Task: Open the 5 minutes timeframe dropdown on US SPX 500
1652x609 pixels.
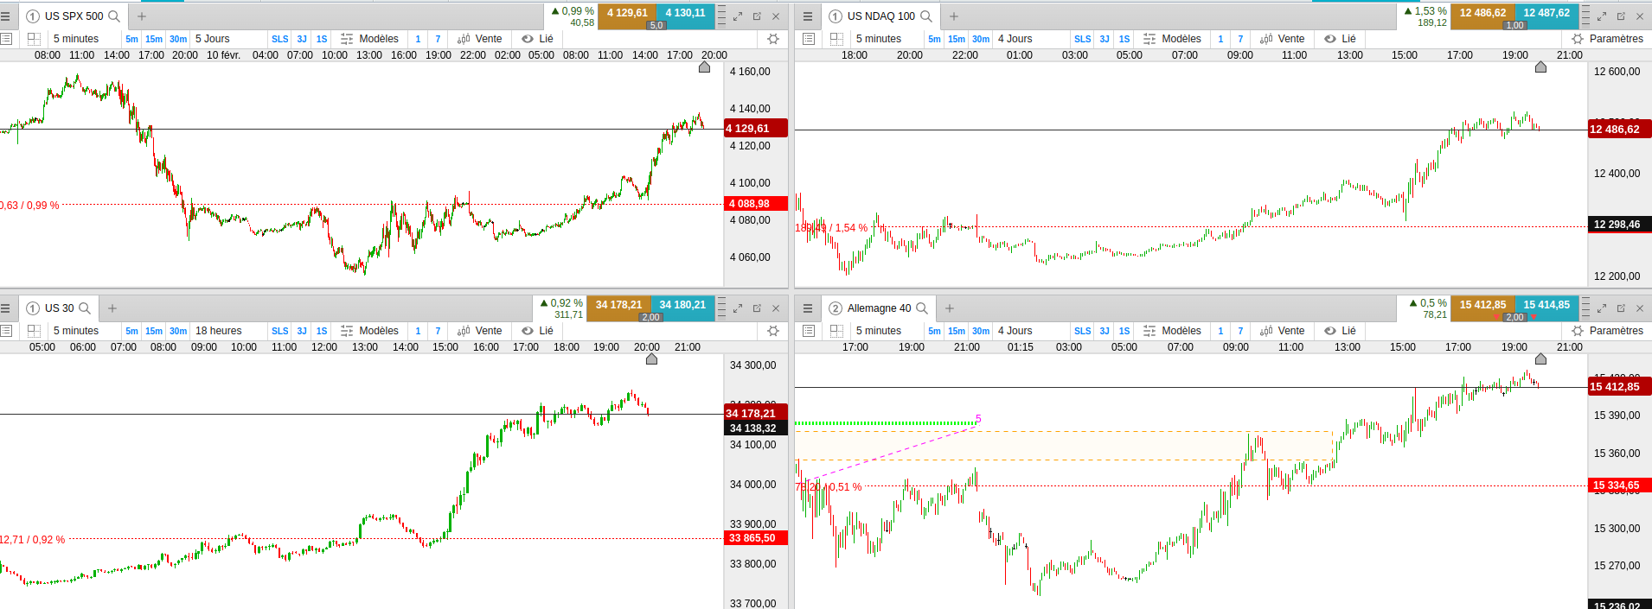Action: click(x=76, y=39)
